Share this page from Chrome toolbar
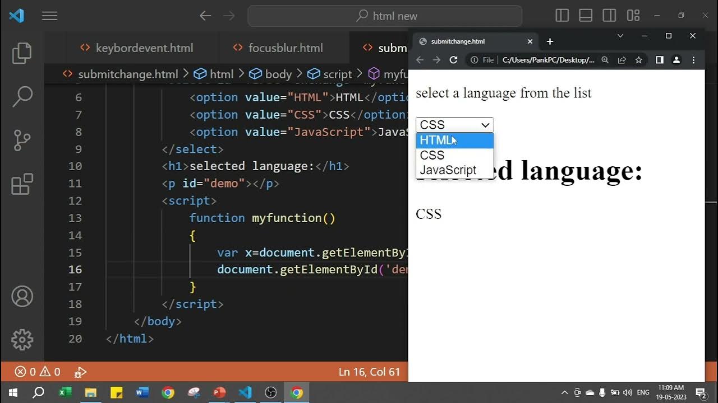718x403 pixels. tap(622, 60)
